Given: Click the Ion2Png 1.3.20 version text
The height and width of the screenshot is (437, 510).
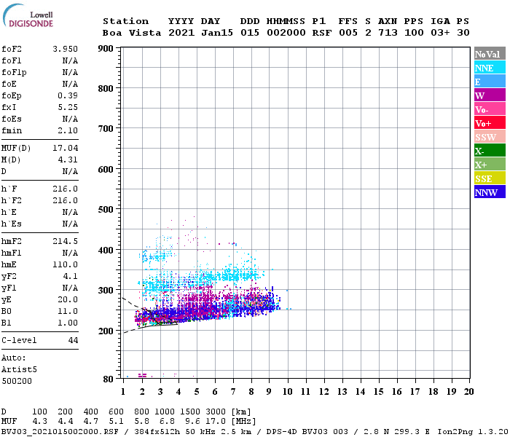Looking at the screenshot, I should pos(473,432).
